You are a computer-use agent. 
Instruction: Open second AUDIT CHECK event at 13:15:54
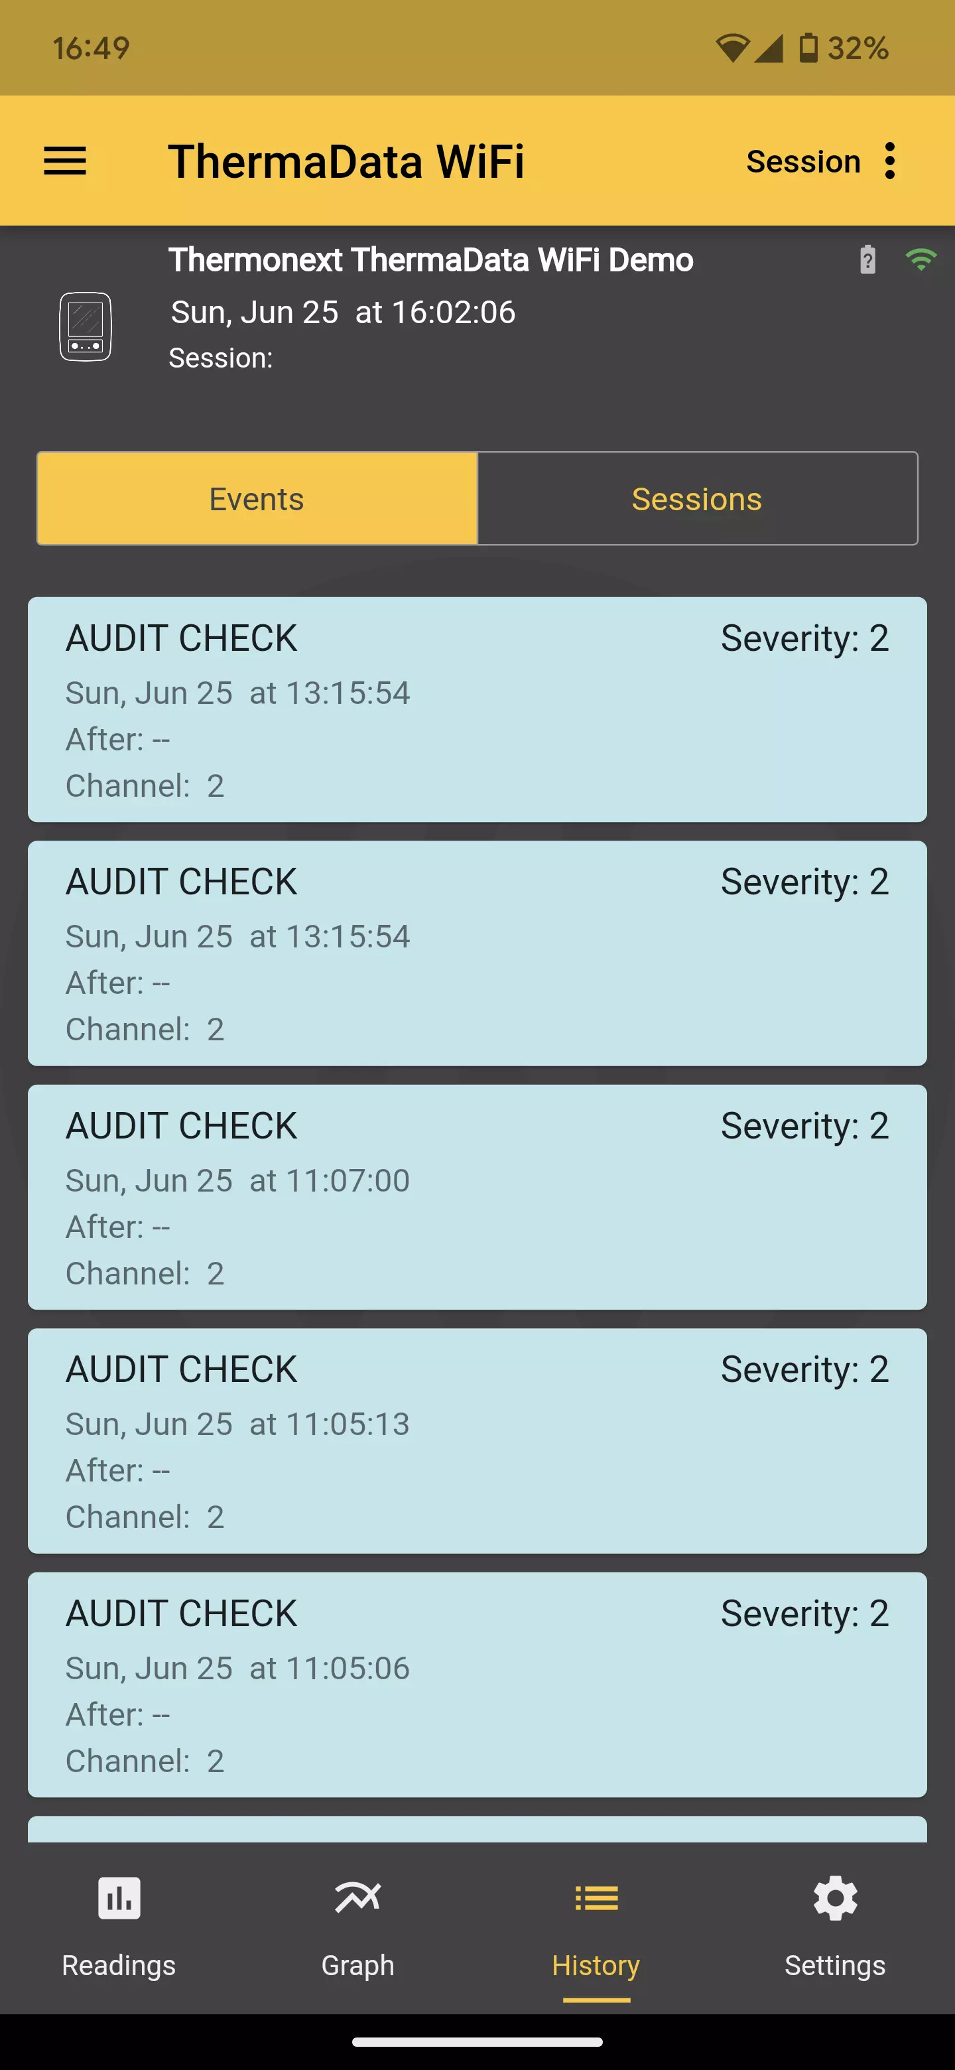point(477,953)
